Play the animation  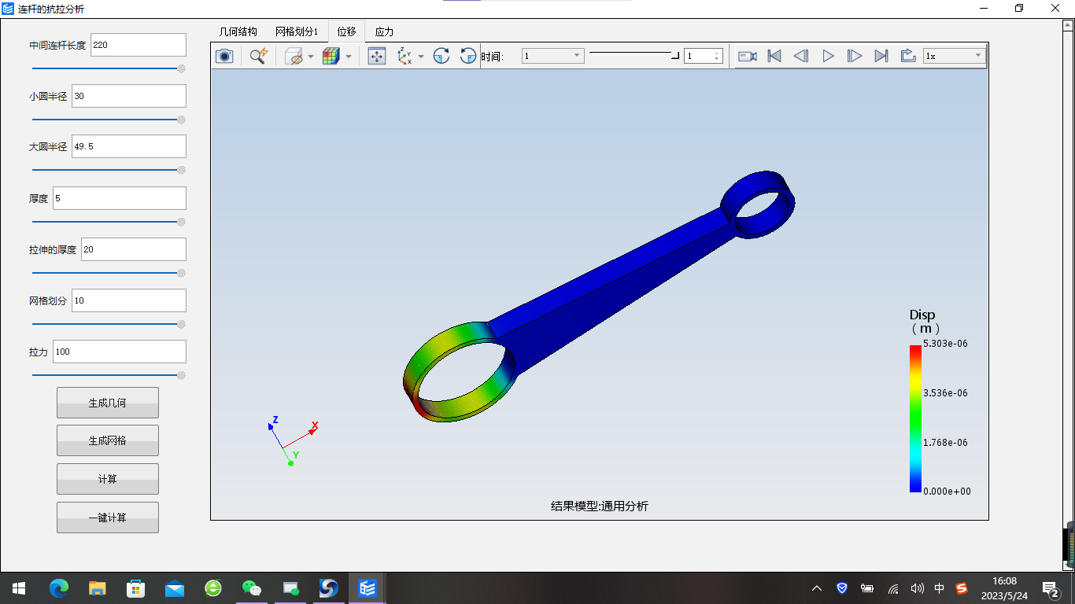tap(828, 56)
